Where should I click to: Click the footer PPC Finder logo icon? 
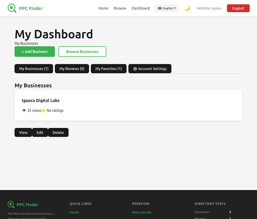(x=11, y=205)
